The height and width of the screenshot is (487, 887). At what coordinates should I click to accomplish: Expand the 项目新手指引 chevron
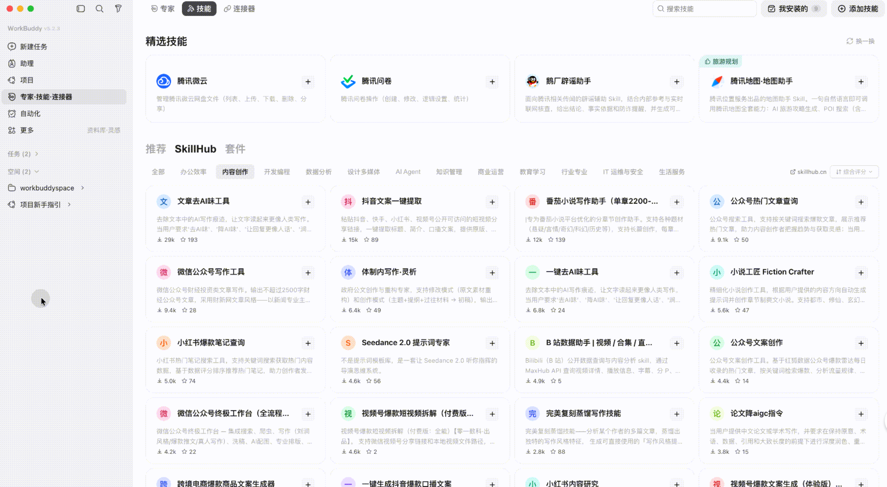click(69, 204)
